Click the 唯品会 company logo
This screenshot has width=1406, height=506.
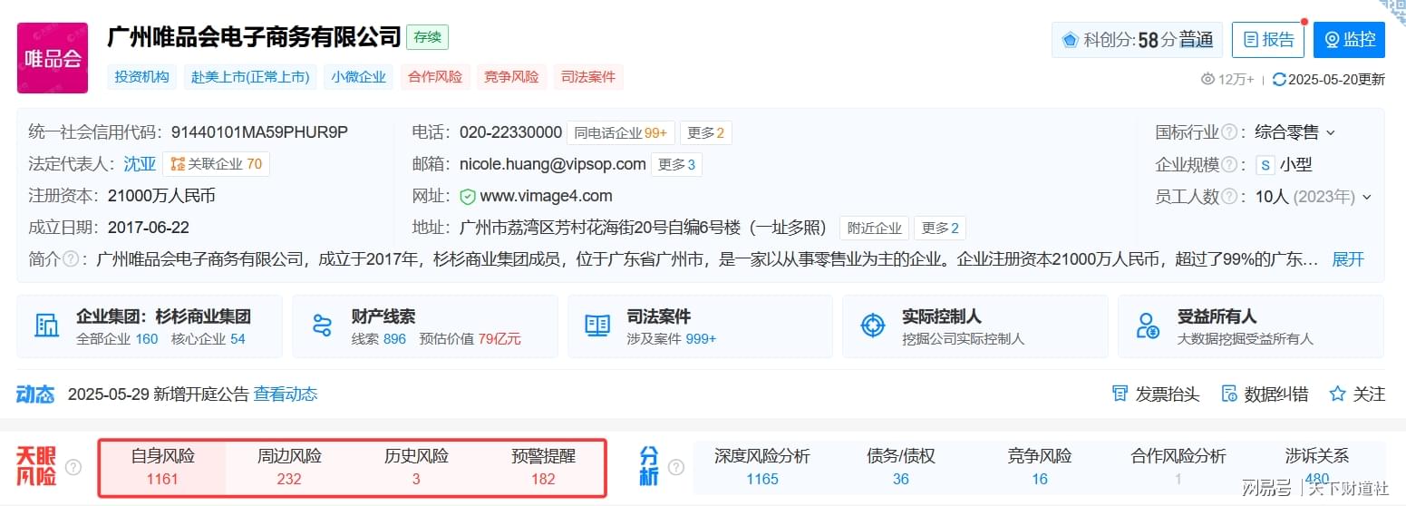click(x=53, y=58)
